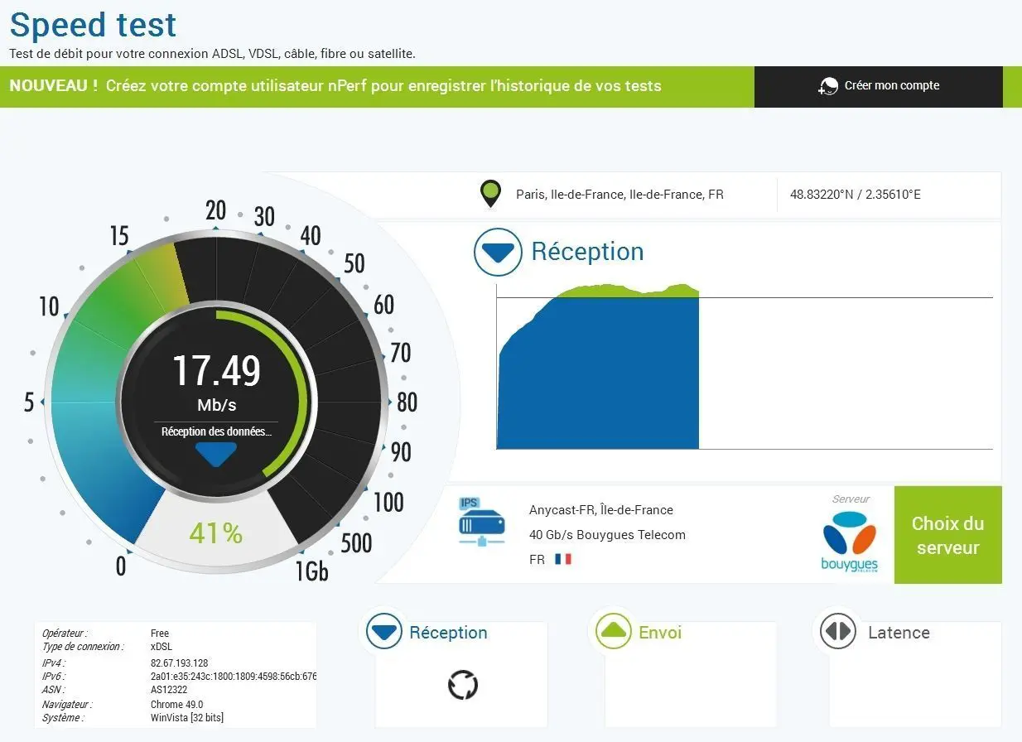Click the user icon beside Créer mon compte
Viewport: 1022px width, 742px height.
(x=827, y=86)
